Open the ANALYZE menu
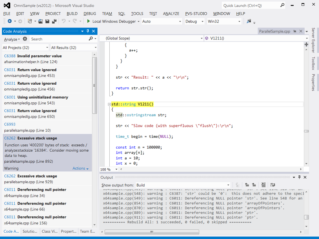Screen dimensions: 319x239 pyautogui.click(x=171, y=14)
